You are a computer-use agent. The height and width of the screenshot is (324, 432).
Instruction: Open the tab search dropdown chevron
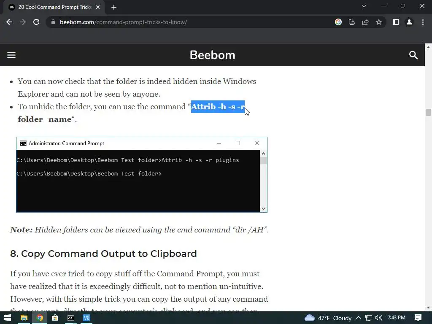(364, 6)
